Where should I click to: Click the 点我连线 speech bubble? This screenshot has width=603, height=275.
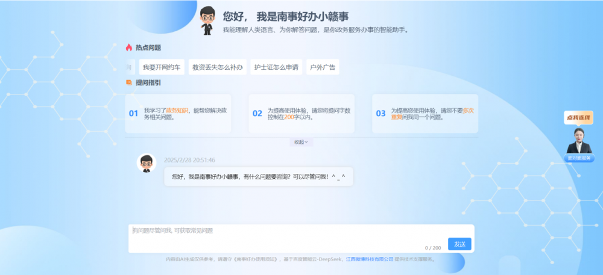point(578,117)
